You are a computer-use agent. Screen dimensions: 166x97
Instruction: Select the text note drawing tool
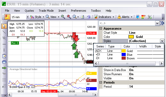4,56
